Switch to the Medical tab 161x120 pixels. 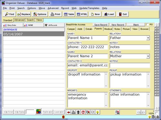click(x=108, y=29)
